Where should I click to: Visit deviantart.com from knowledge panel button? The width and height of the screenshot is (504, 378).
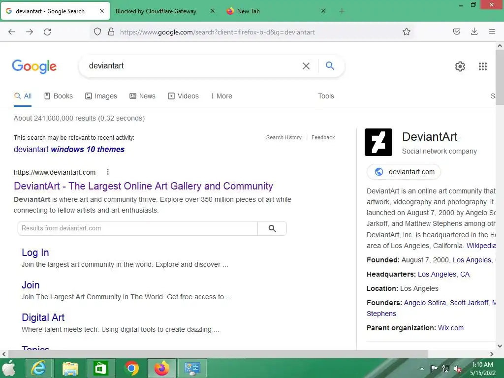click(x=404, y=172)
